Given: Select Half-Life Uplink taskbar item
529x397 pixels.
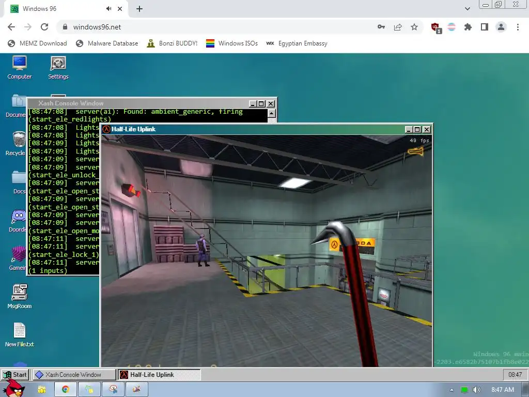Looking at the screenshot, I should point(159,375).
